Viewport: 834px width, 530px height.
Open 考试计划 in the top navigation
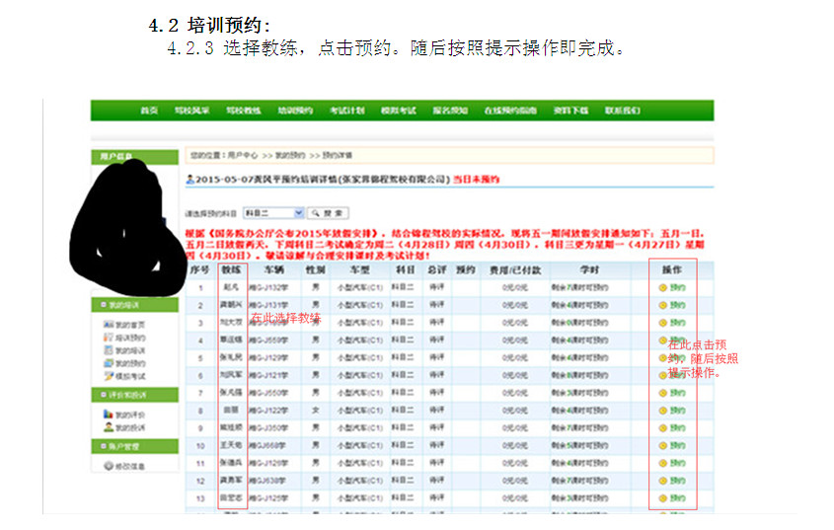click(x=347, y=111)
